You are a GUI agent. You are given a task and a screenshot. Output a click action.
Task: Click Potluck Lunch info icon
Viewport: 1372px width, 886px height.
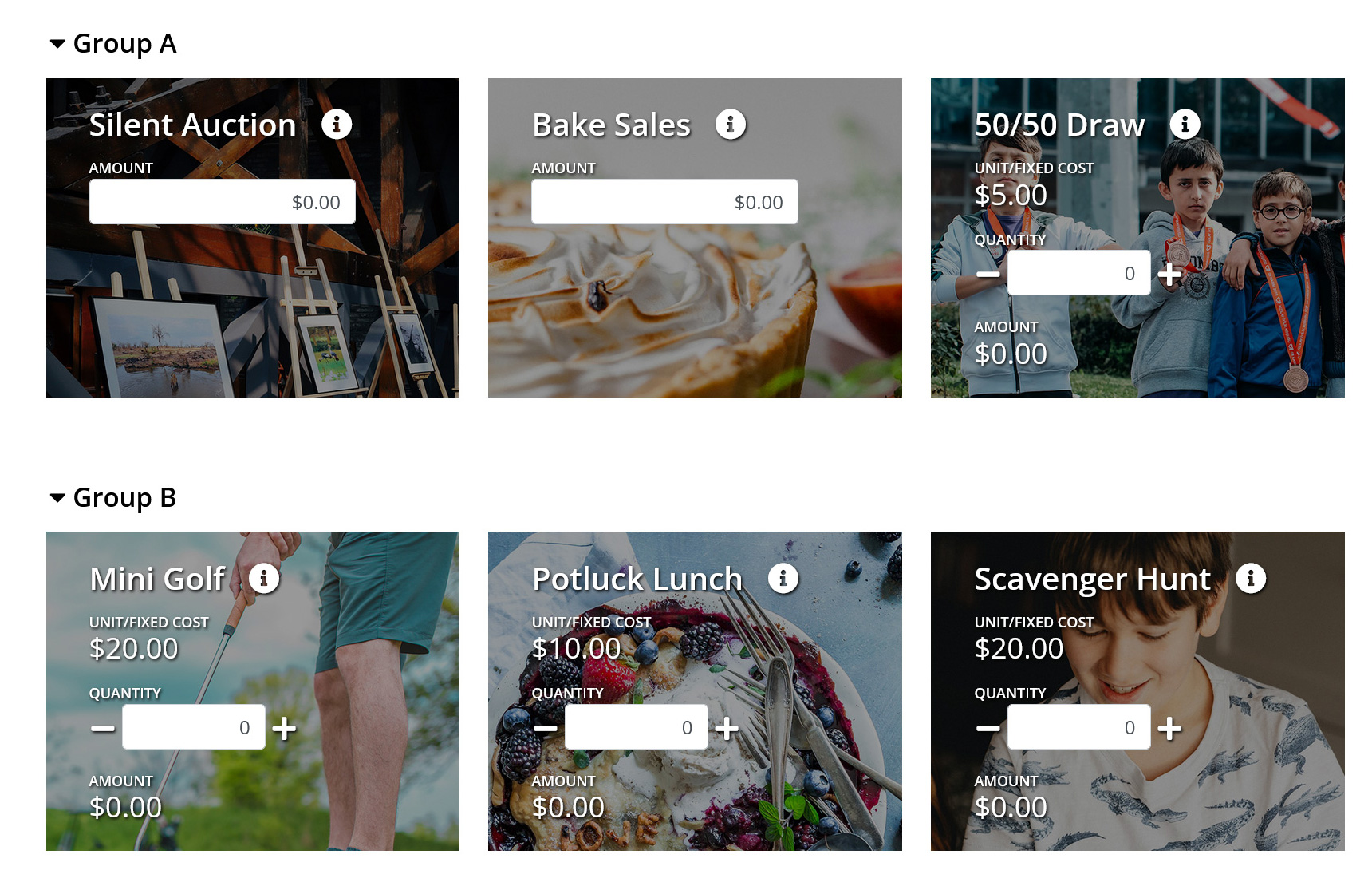click(x=783, y=579)
